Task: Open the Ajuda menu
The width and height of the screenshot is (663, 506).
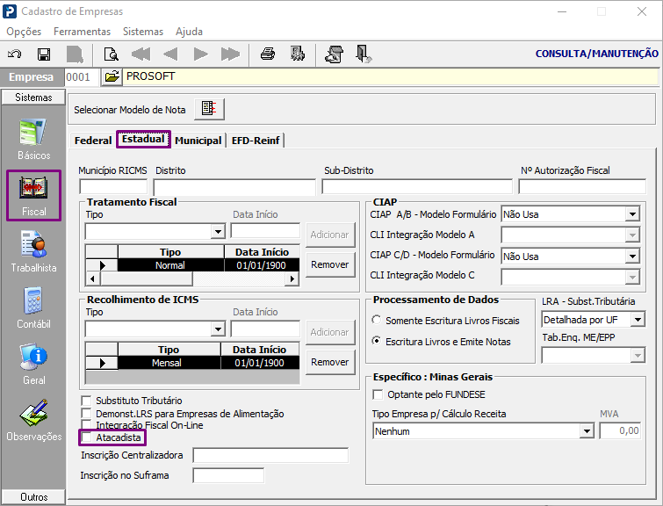Action: point(189,32)
